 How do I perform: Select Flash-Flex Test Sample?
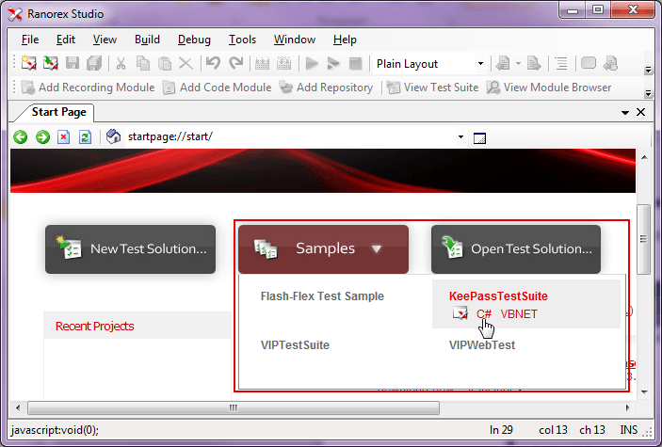point(322,296)
